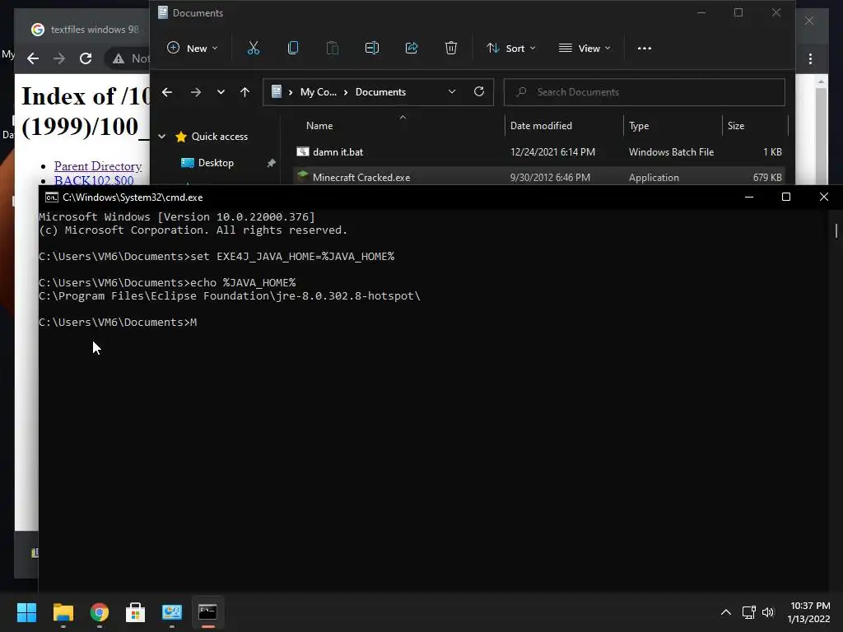Viewport: 843px width, 632px height.
Task: Open the Sort dropdown in Explorer
Action: (x=511, y=49)
